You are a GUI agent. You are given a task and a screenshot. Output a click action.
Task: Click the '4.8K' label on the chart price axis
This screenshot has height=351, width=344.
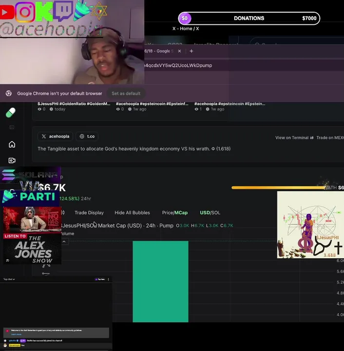(340, 293)
